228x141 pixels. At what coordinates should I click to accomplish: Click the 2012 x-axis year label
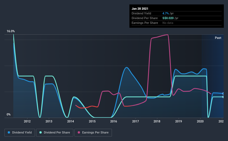click(27, 121)
